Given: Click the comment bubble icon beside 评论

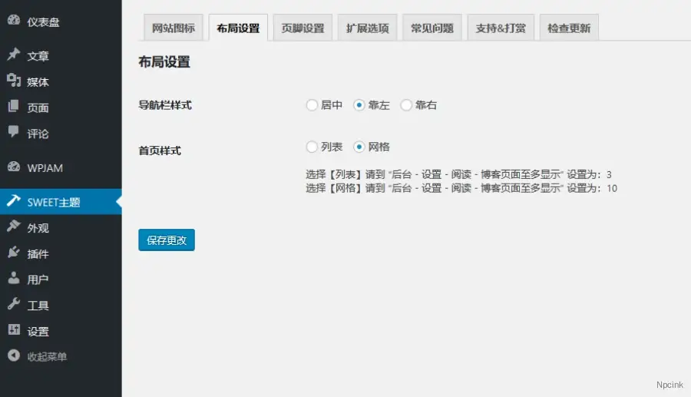Looking at the screenshot, I should 14,132.
